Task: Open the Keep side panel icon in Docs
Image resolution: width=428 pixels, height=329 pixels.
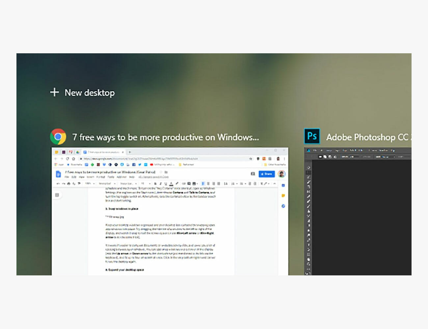Action: [x=283, y=196]
